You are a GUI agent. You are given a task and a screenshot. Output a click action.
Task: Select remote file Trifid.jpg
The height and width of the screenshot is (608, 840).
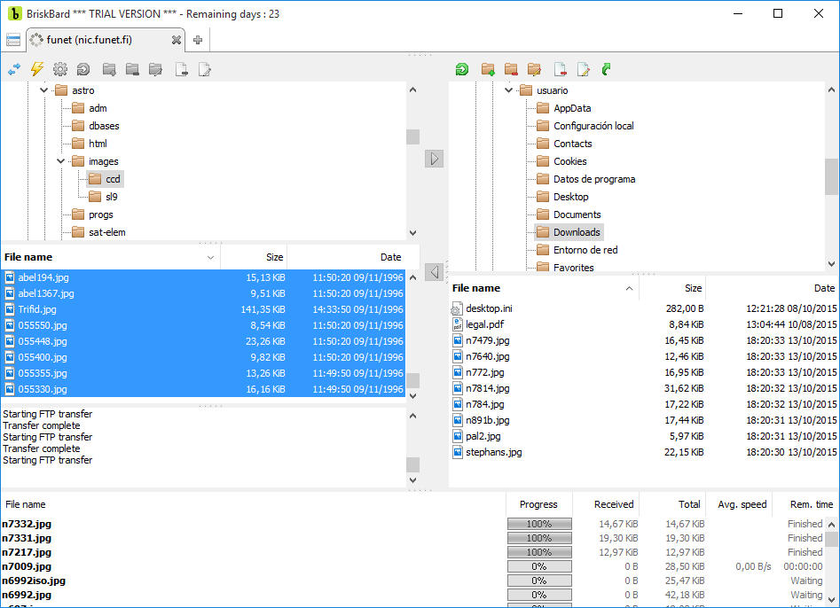(203, 308)
